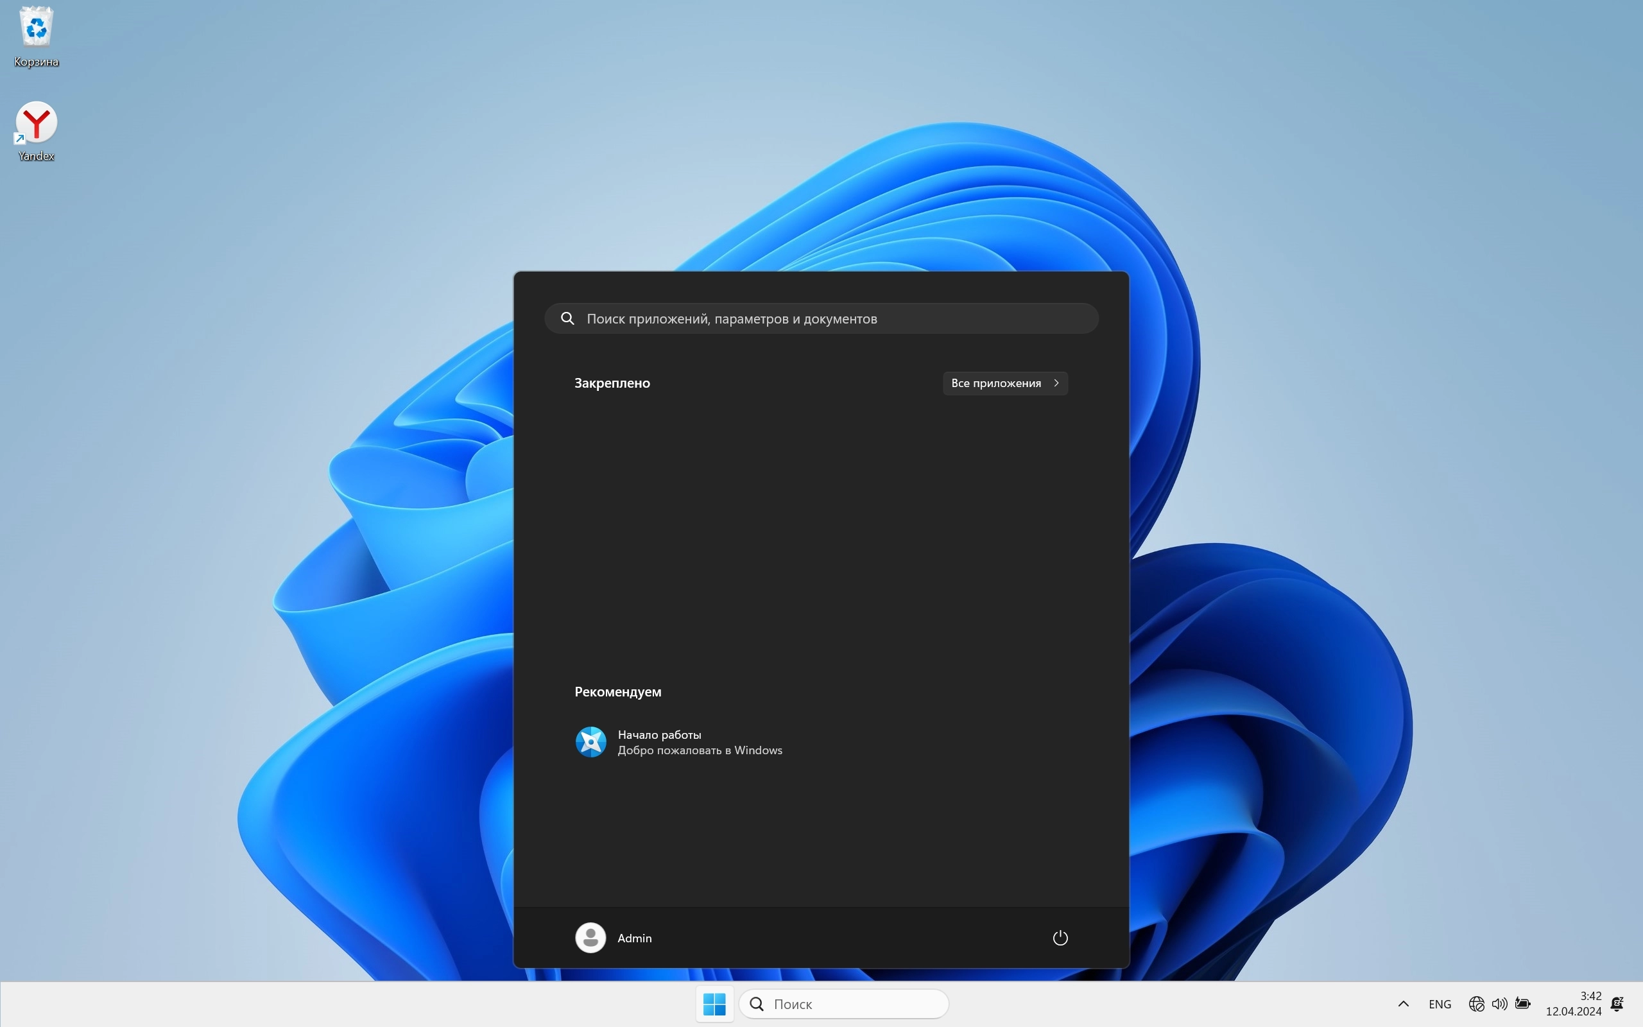Click the battery charging icon in tray
The width and height of the screenshot is (1643, 1027).
tap(1523, 1003)
